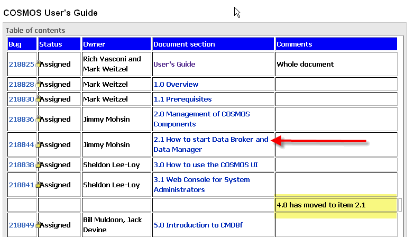
Task: Click the lock icon beside bug 218844
Action: 38,144
